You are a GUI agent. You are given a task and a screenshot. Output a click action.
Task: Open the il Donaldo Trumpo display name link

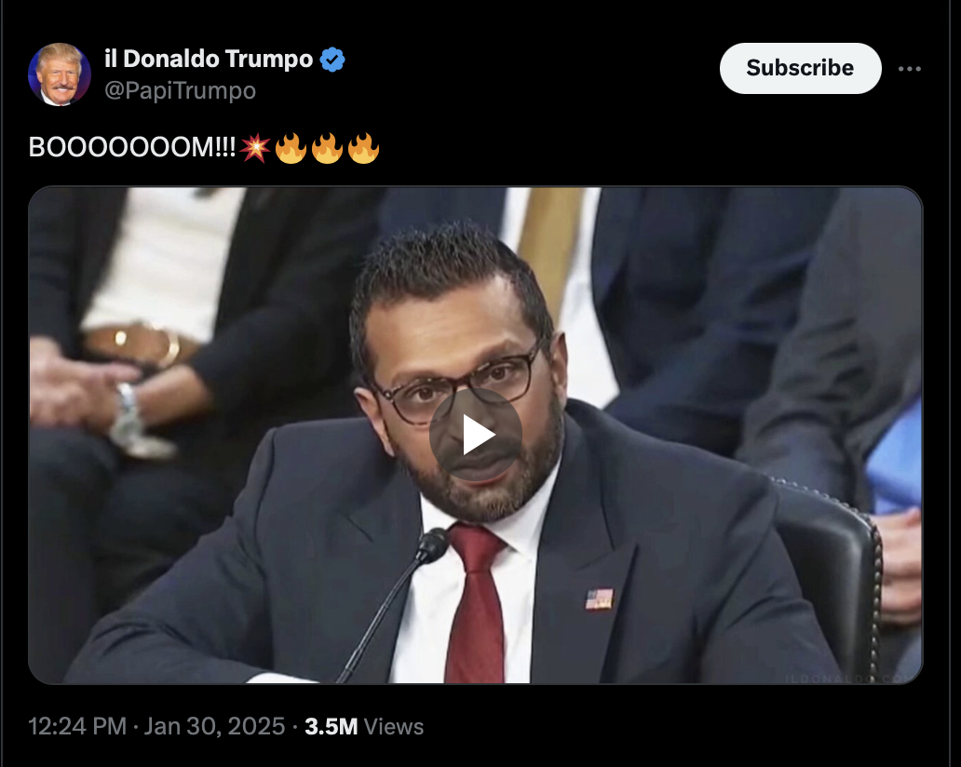coord(209,59)
